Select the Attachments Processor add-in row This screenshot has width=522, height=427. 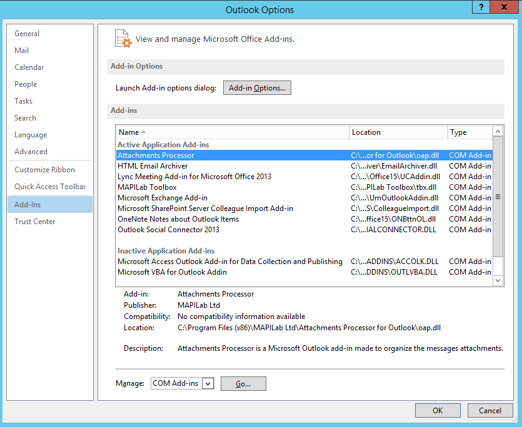[x=304, y=155]
